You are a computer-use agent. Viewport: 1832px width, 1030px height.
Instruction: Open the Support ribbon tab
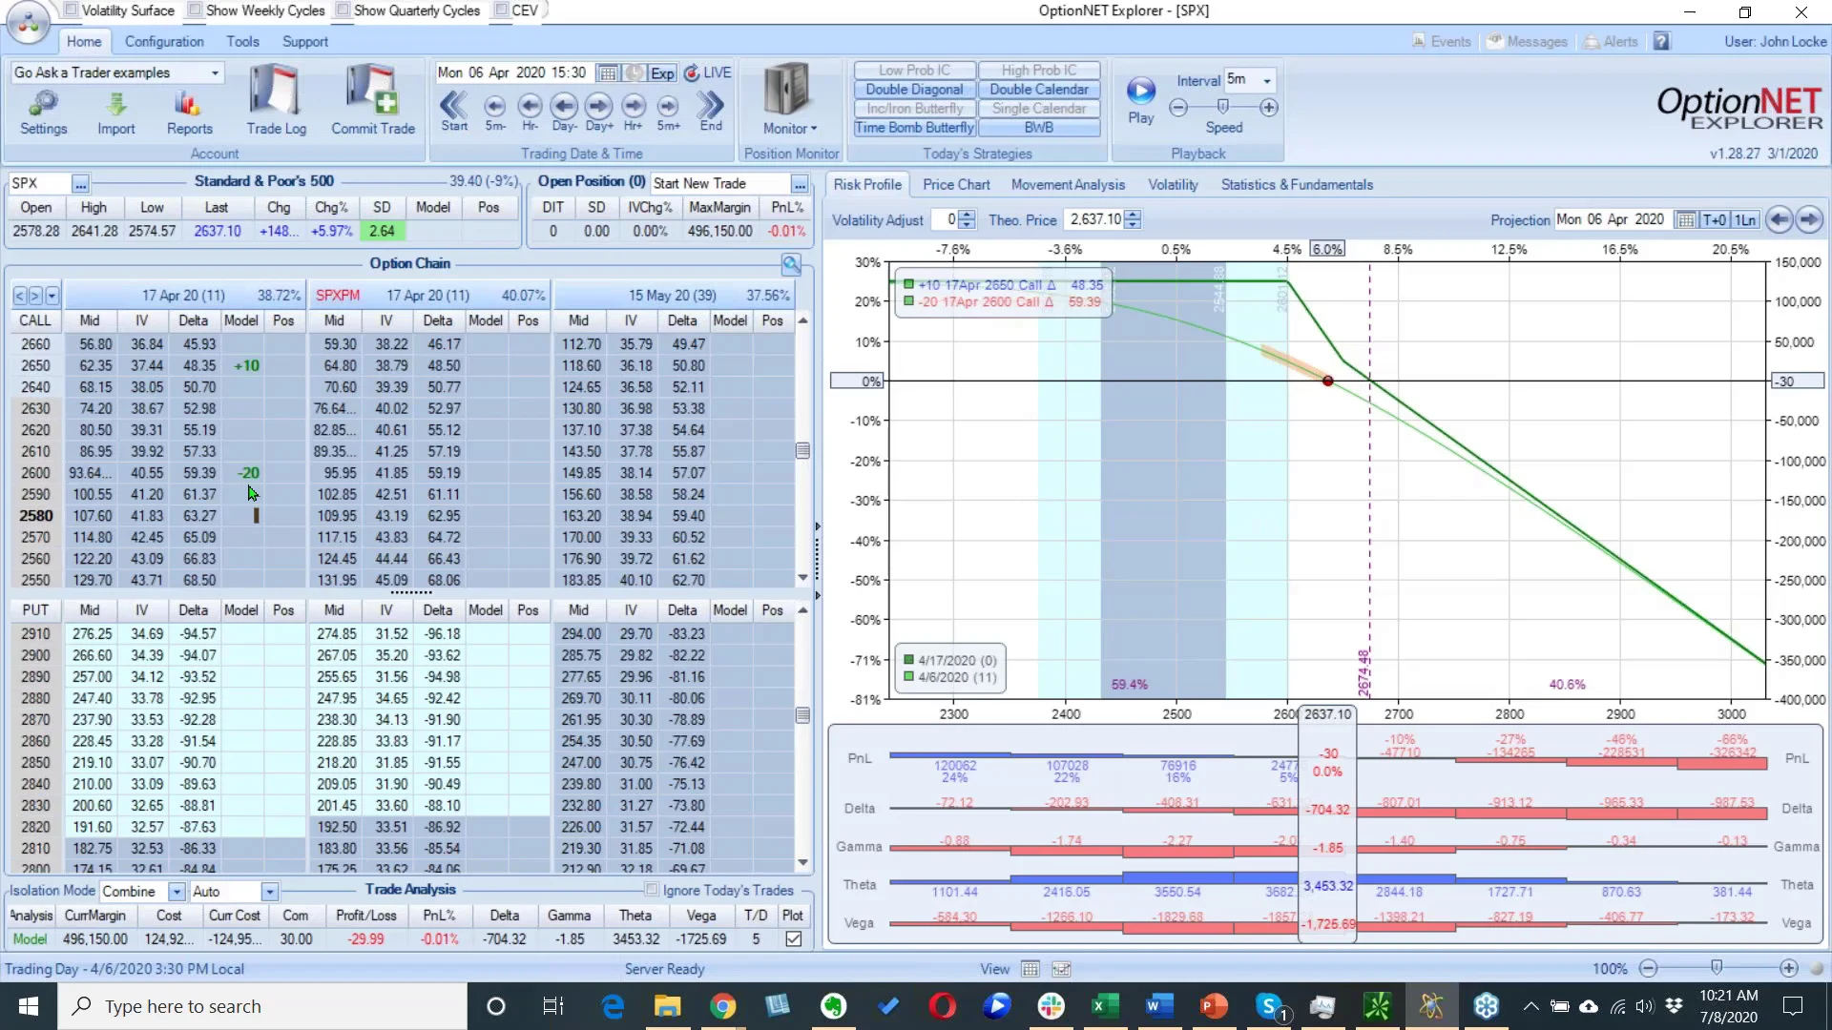pyautogui.click(x=304, y=41)
